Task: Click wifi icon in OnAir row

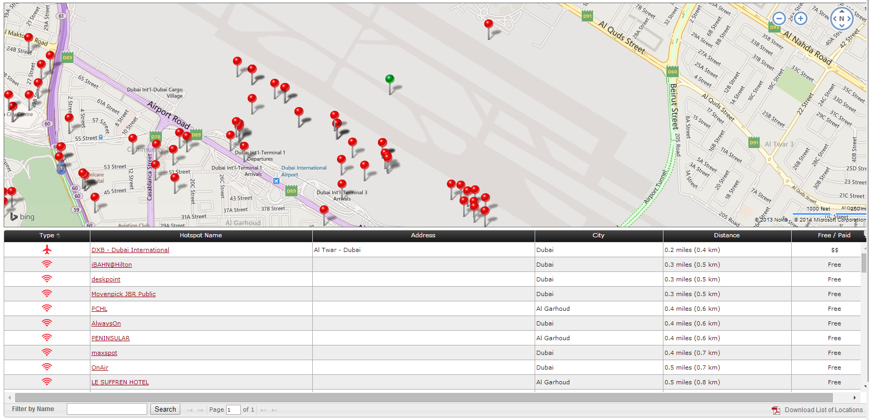Action: [47, 367]
